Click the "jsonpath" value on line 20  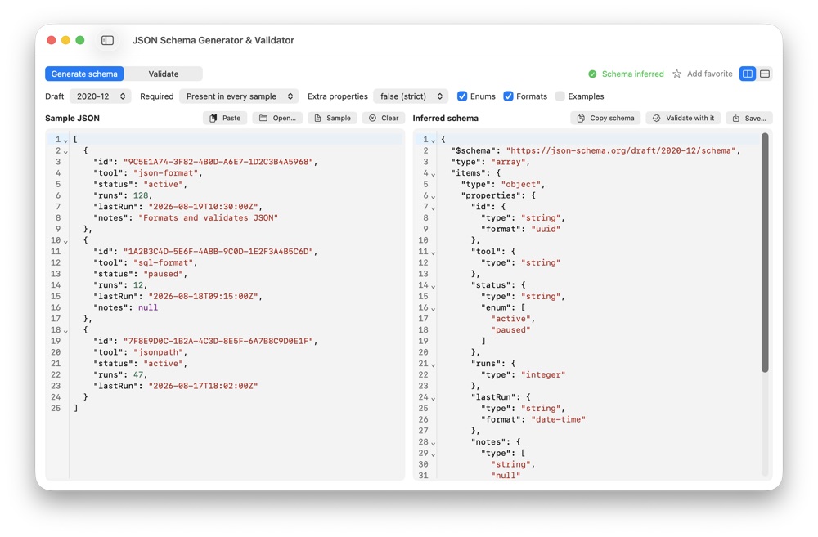click(x=158, y=352)
